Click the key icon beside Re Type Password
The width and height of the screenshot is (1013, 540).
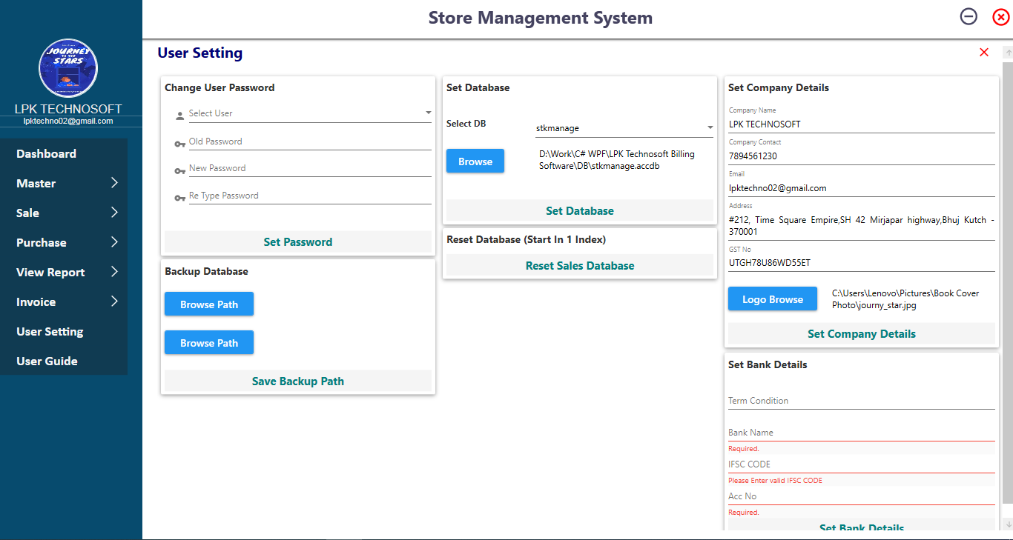coord(179,199)
